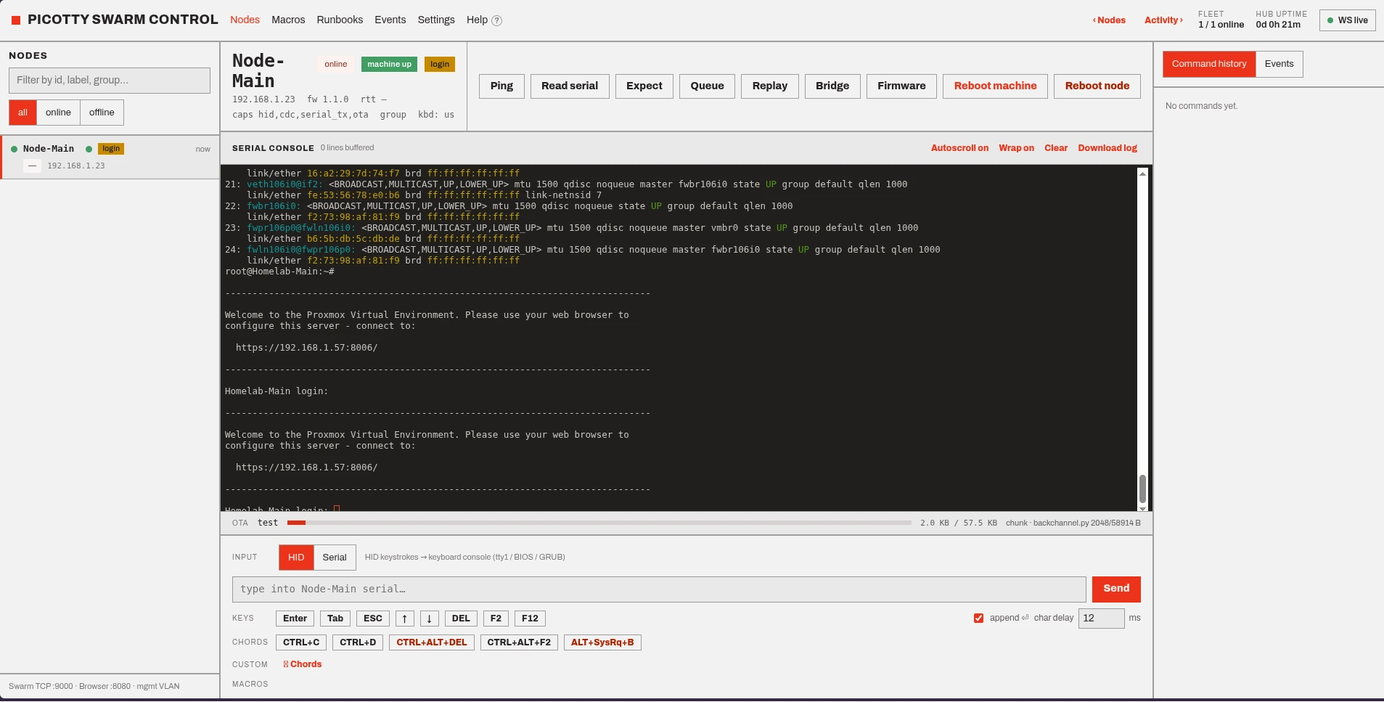Click the OTA progress bar
The width and height of the screenshot is (1384, 702).
(x=599, y=523)
